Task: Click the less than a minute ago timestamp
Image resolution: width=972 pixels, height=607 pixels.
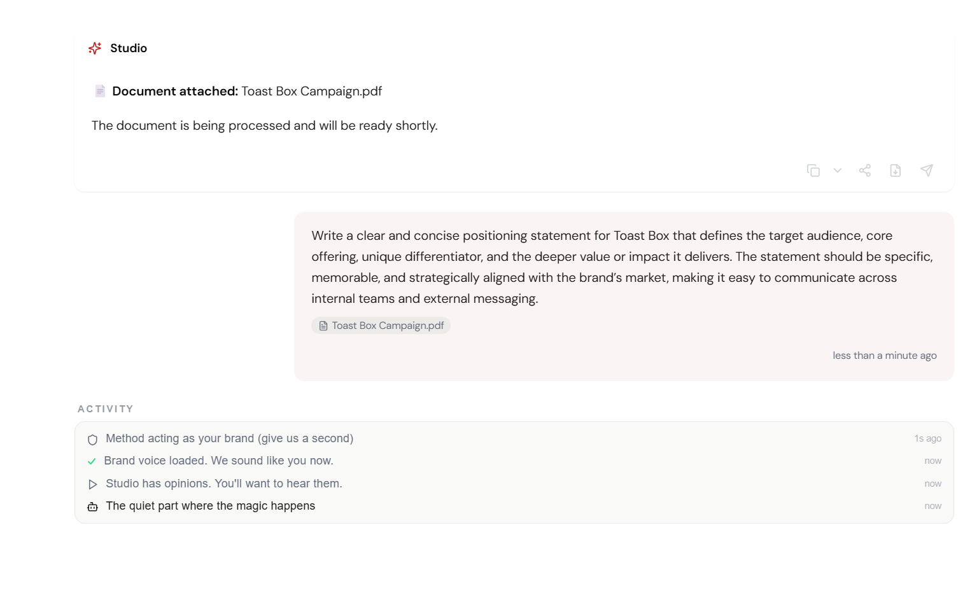Action: tap(885, 355)
